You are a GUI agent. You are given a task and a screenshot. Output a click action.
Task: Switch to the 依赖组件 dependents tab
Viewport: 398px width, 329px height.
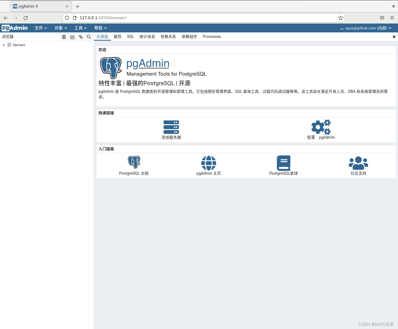190,37
